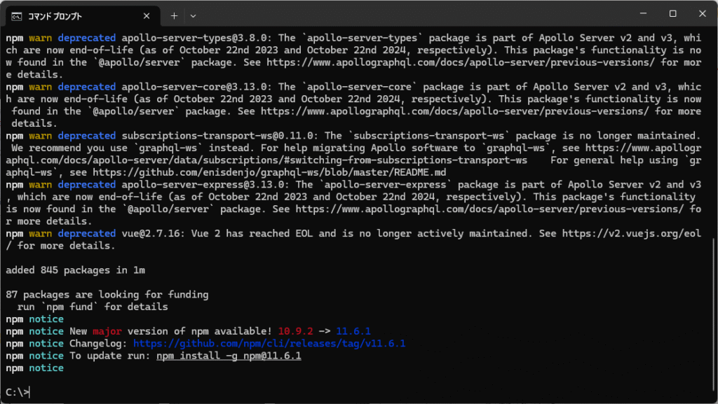
Task: Expand the new tab profile dropdown chevron
Action: coord(194,15)
